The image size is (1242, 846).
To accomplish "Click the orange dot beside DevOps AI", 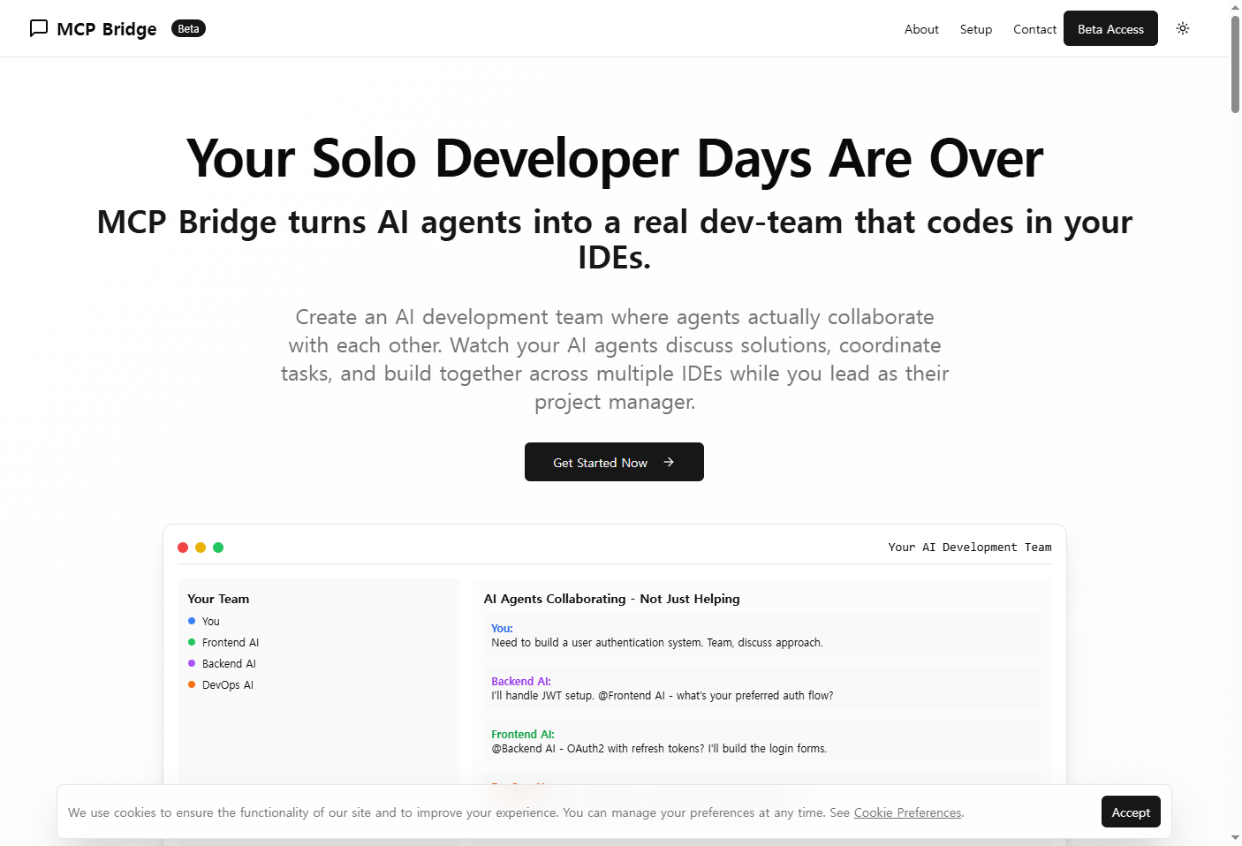I will pos(192,684).
